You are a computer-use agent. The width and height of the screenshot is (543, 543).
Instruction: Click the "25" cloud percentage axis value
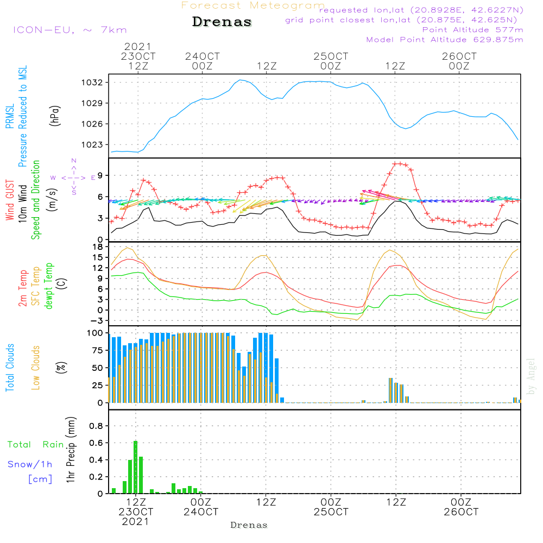[x=98, y=385]
